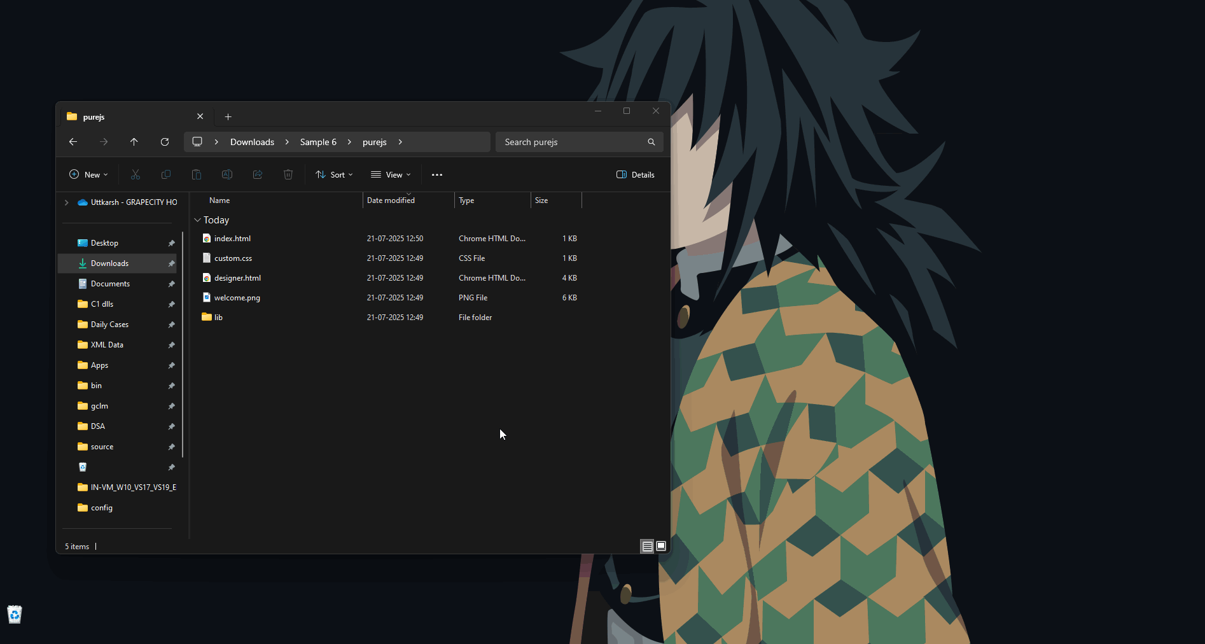The width and height of the screenshot is (1205, 644).
Task: Switch to details list view icon
Action: point(647,546)
